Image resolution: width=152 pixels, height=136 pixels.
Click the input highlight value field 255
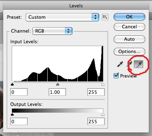coord(96,92)
